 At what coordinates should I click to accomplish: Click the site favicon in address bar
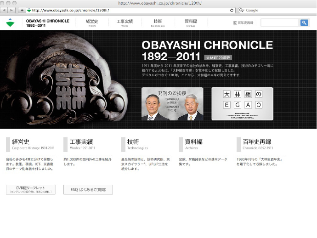point(29,10)
